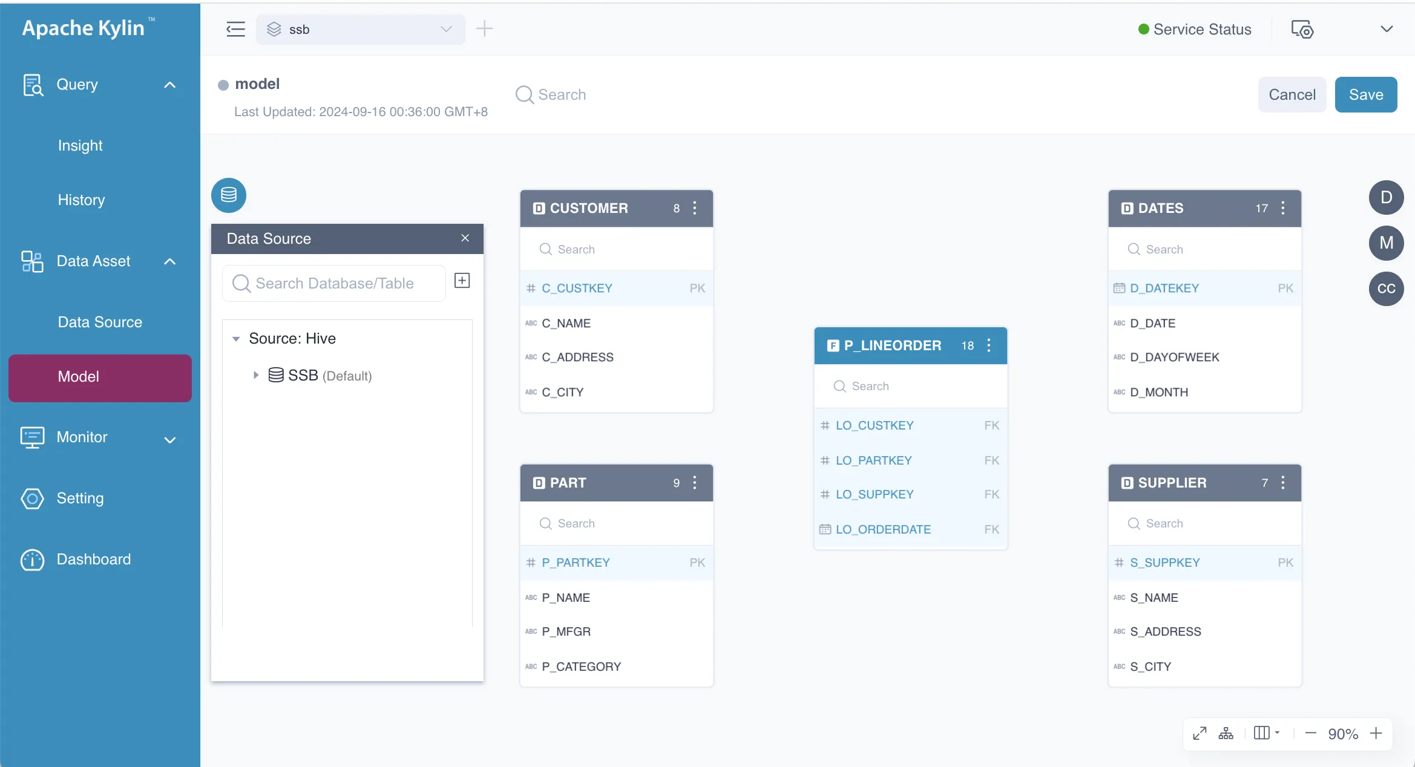This screenshot has height=767, width=1415.
Task: Open the ssb project dropdown
Action: [361, 29]
